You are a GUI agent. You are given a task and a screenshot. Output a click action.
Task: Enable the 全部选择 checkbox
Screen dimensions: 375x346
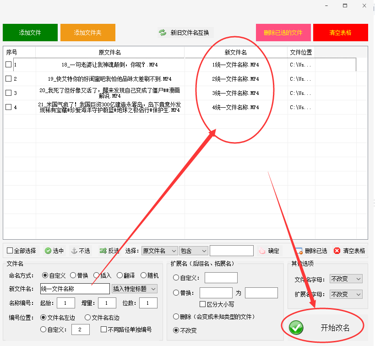click(x=10, y=251)
